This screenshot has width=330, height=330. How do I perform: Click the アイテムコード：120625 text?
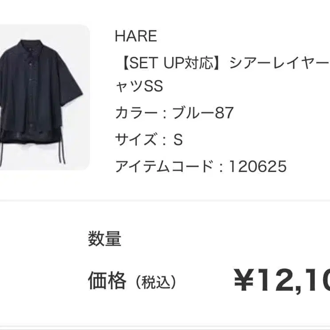click(201, 166)
